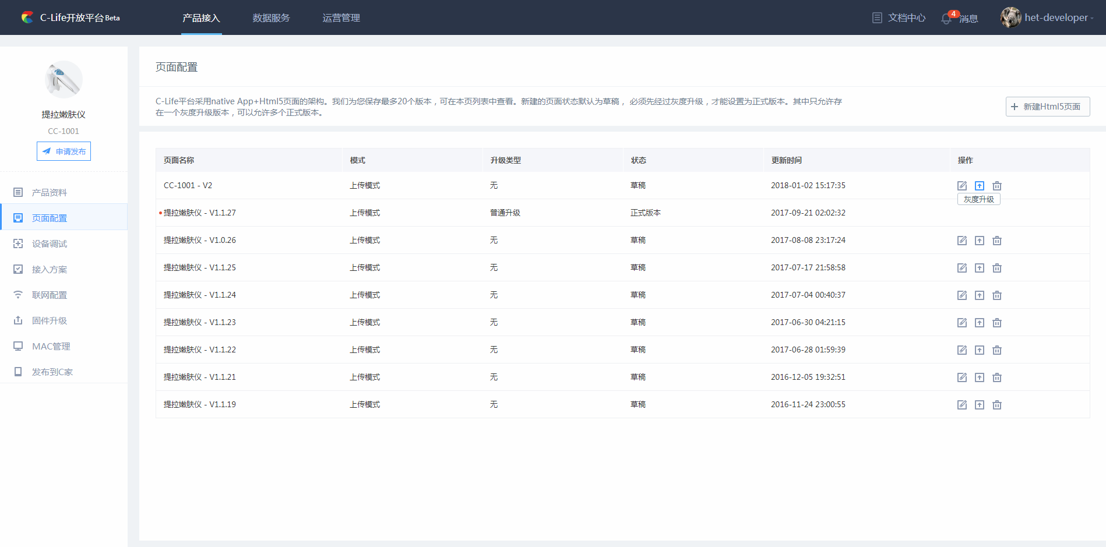Open the notification bell messages

tap(959, 18)
